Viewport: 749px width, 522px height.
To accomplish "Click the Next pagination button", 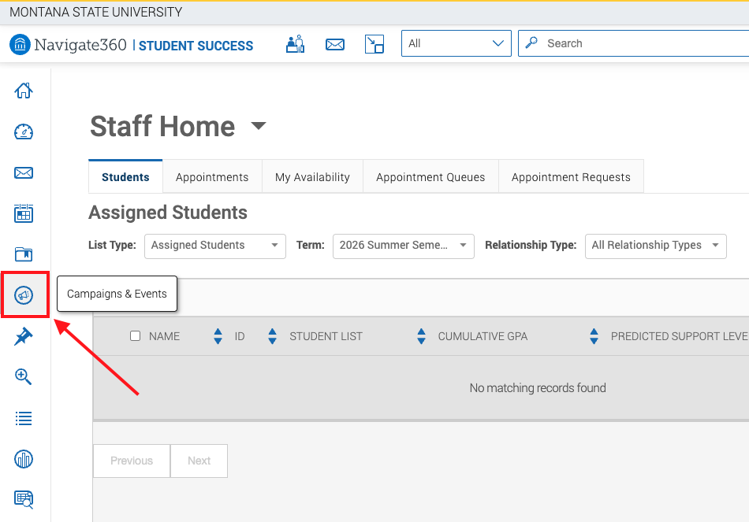I will [199, 461].
